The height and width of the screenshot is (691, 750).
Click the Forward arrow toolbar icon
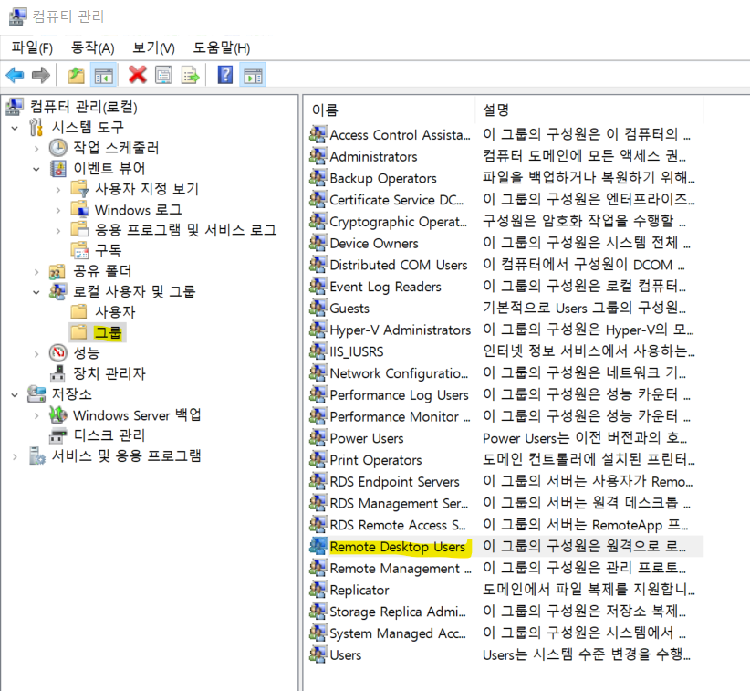click(x=41, y=75)
